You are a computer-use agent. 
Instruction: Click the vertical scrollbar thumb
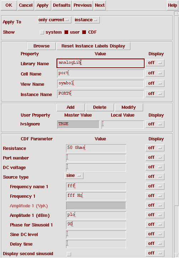point(177,111)
